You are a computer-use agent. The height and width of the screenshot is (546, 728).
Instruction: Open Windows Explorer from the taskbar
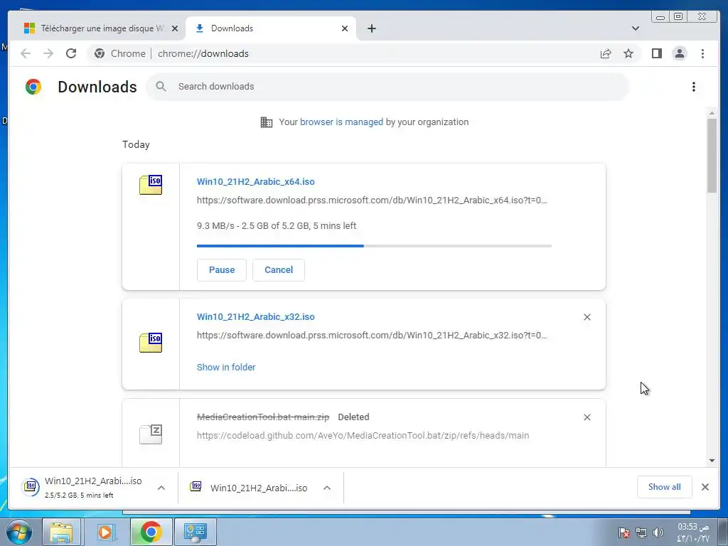click(x=62, y=532)
